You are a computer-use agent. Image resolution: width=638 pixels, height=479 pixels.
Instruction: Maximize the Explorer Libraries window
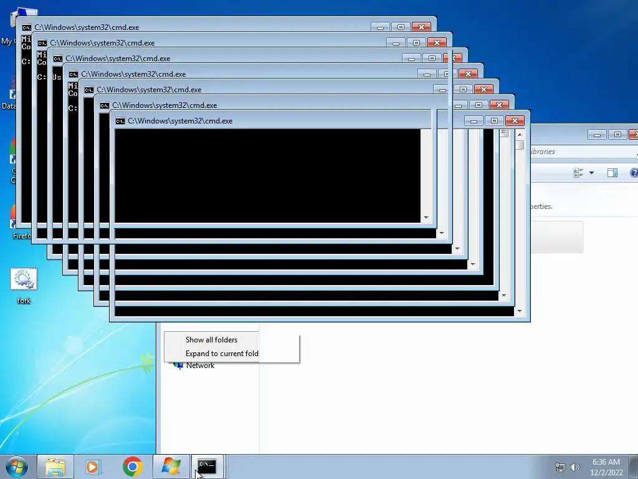click(617, 135)
